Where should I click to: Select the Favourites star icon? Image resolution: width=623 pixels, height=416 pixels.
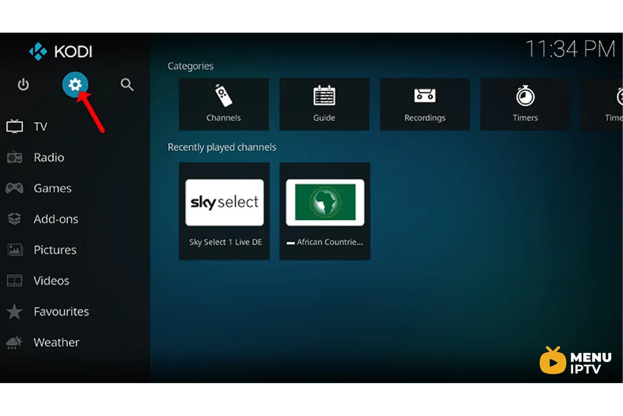15,311
